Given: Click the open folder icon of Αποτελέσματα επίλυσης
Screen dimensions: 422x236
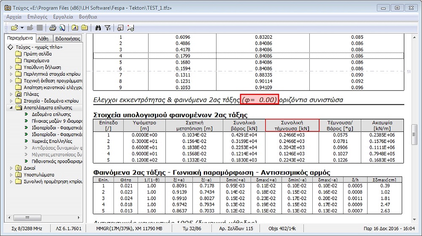Looking at the screenshot, I should tap(18, 108).
